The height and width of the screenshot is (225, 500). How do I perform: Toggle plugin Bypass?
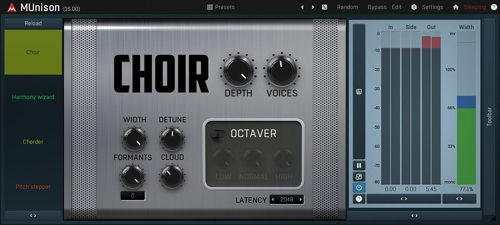tap(377, 7)
